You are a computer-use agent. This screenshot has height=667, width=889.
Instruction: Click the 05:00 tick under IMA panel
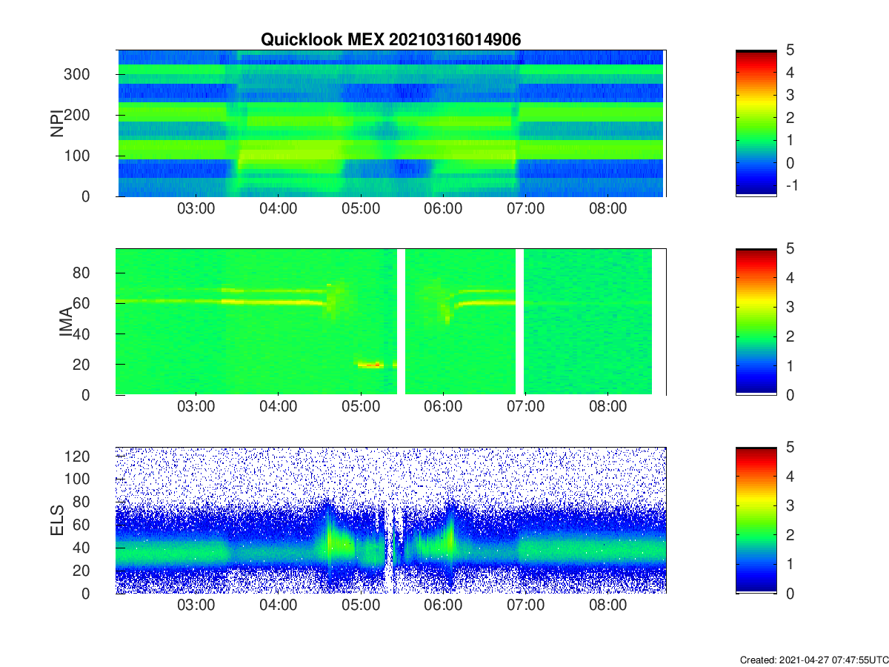(361, 408)
